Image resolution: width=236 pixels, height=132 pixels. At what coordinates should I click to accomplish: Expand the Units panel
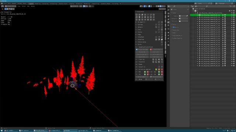(x=174, y=25)
